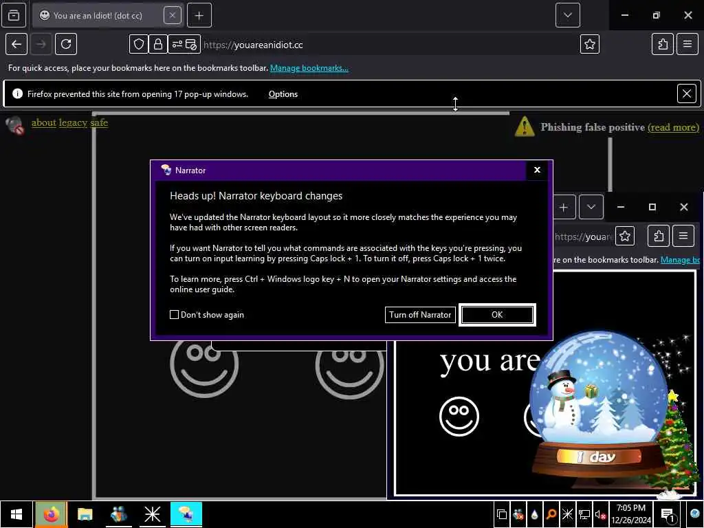Screen dimensions: 704x528
Task: Open the List all tabs dropdown
Action: 567,15
